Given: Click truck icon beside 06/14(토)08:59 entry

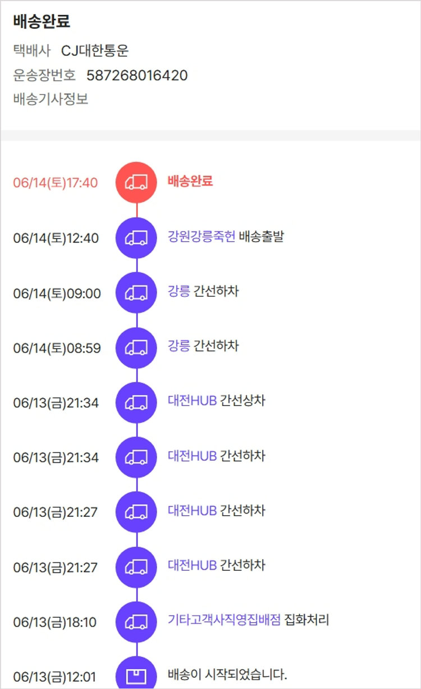Looking at the screenshot, I should 136,348.
